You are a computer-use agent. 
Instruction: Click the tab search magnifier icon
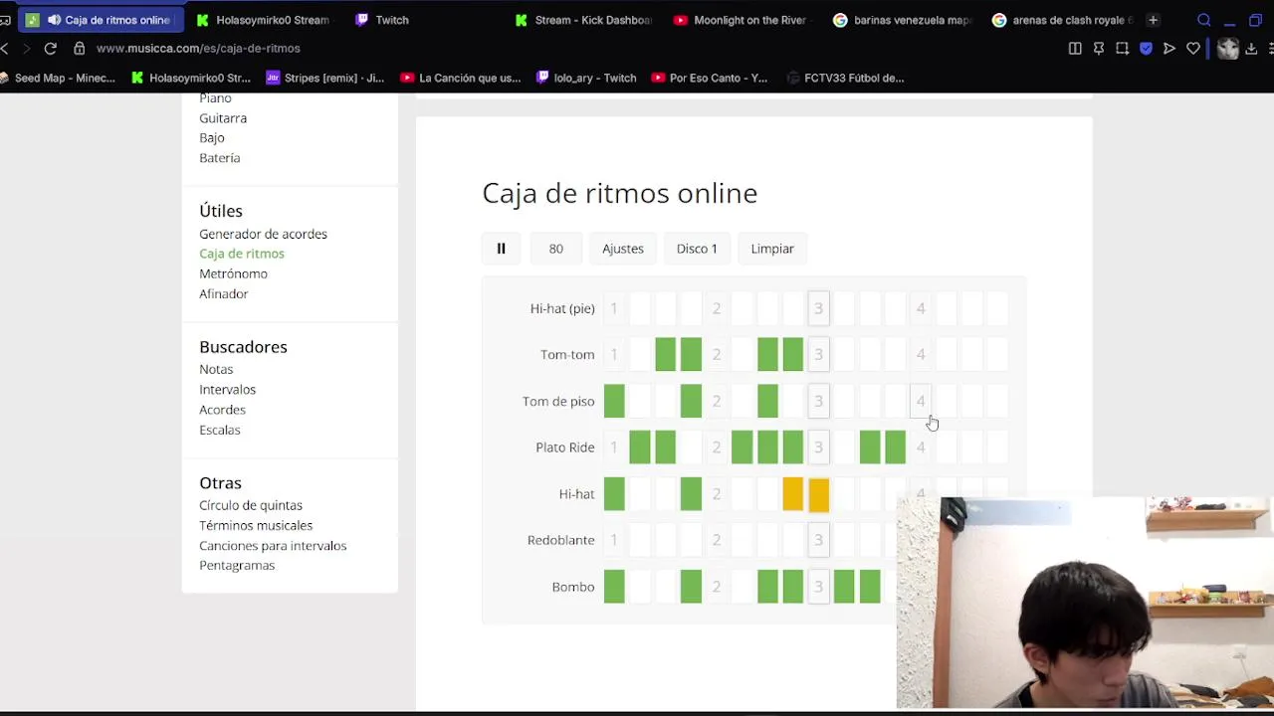click(1204, 20)
